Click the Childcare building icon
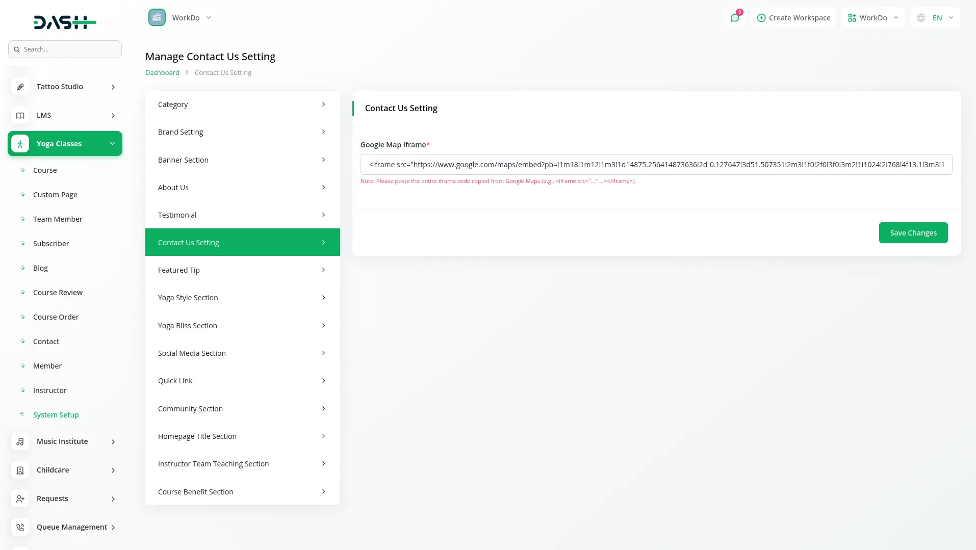This screenshot has width=976, height=550. (20, 470)
